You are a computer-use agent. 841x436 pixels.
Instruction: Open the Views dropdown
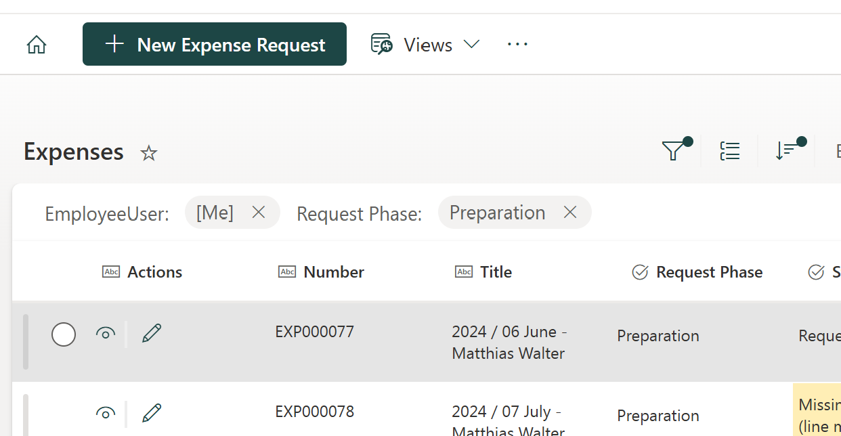[x=426, y=45]
